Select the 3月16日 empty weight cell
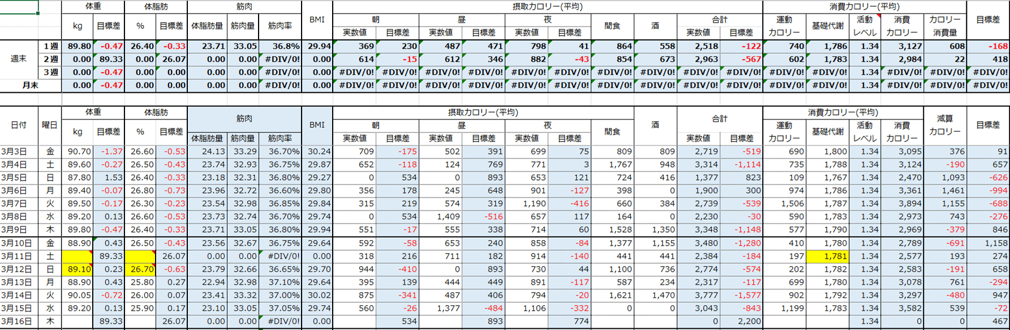 77,321
